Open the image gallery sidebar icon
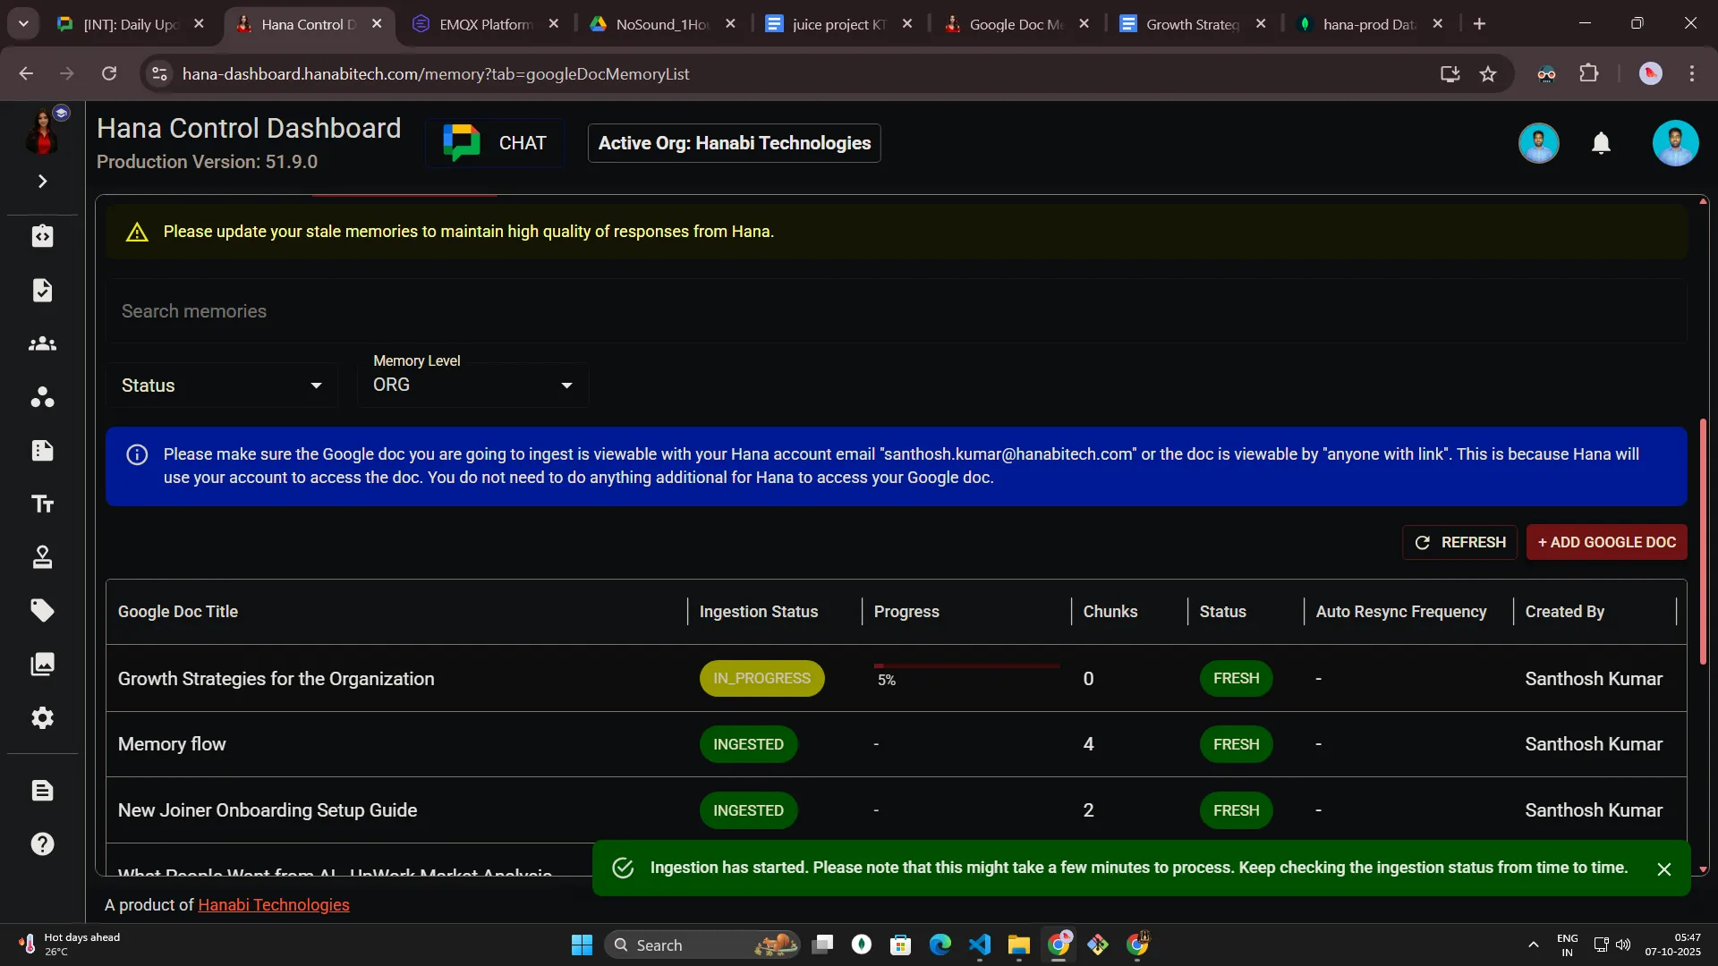The height and width of the screenshot is (966, 1718). 42,664
